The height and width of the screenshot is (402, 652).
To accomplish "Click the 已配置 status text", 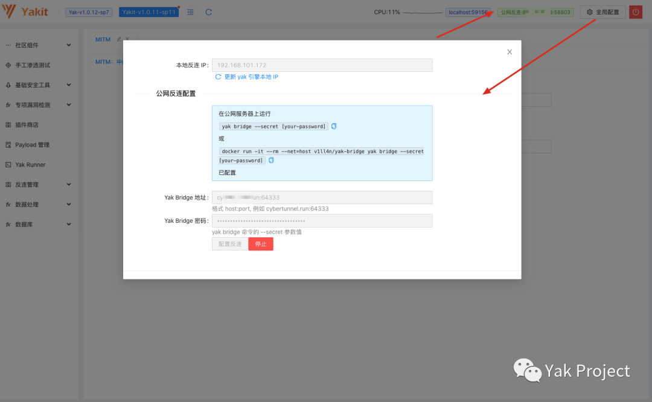I will [227, 173].
